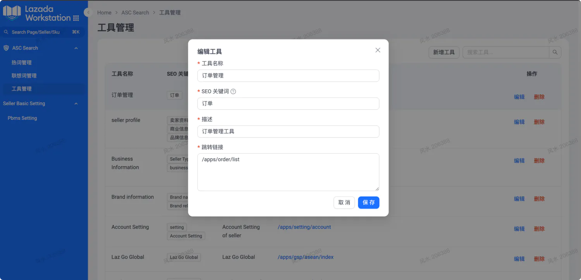The width and height of the screenshot is (581, 280).
Task: Open the /apps/setting/account link
Action: [304, 227]
